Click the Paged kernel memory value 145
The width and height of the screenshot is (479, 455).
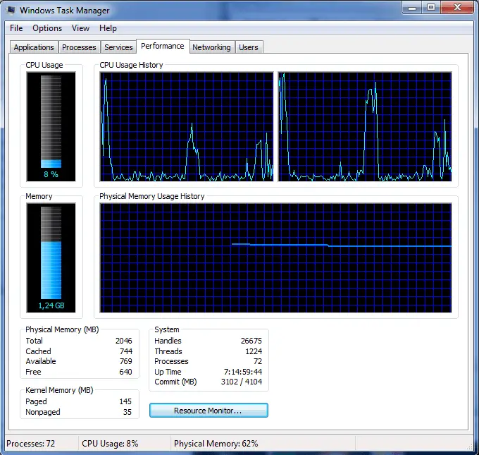point(125,401)
